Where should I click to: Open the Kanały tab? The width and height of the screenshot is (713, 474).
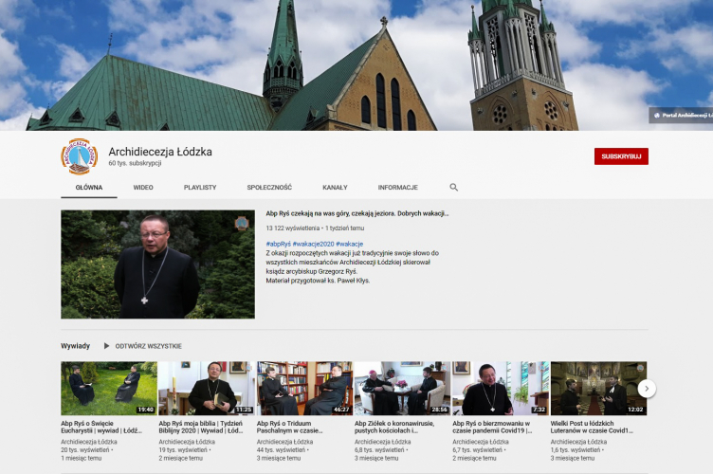335,188
